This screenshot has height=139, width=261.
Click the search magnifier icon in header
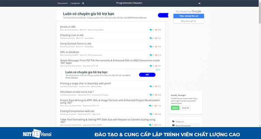[83, 3]
